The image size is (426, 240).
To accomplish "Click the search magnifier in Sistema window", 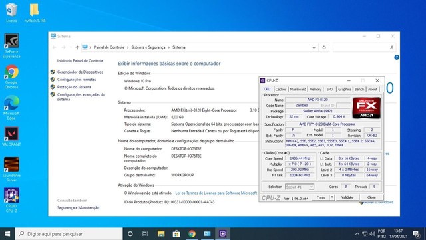I will [391, 47].
